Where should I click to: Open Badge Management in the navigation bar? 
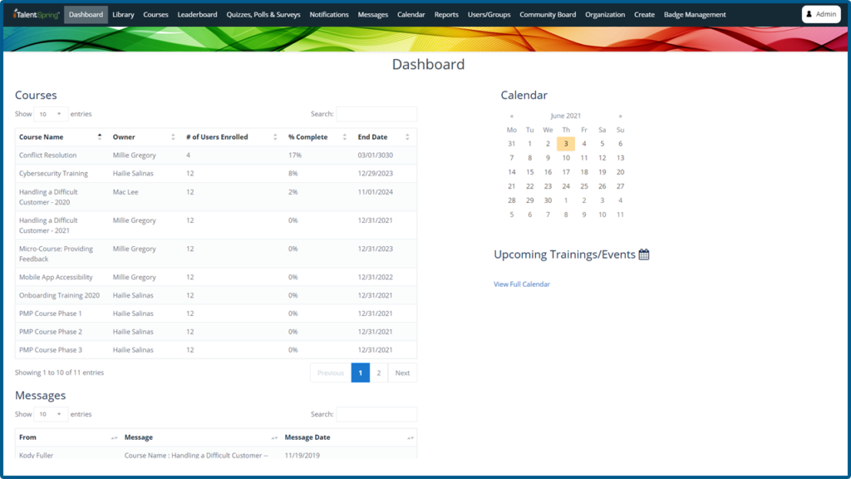click(x=695, y=14)
